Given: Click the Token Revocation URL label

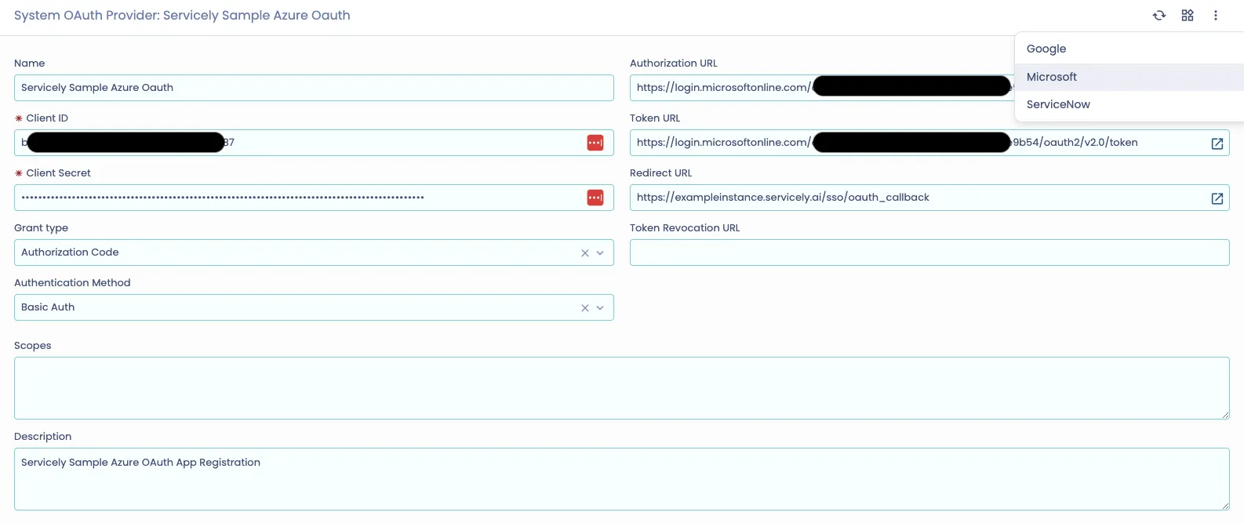Looking at the screenshot, I should (685, 228).
